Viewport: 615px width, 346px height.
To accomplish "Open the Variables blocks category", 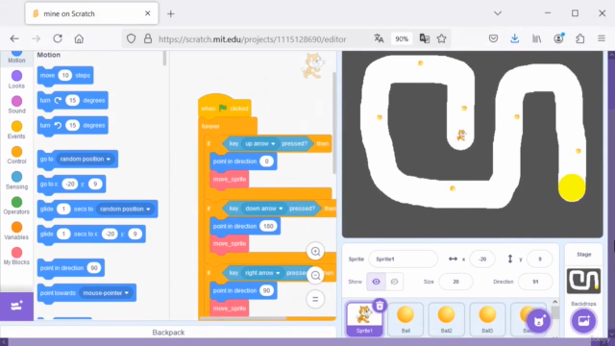I will [x=16, y=231].
